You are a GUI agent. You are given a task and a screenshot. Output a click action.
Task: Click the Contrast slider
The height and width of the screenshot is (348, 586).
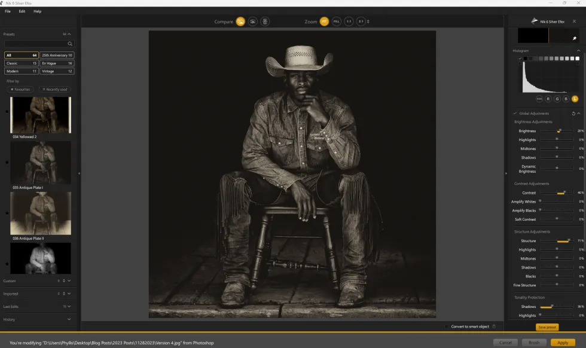556,193
